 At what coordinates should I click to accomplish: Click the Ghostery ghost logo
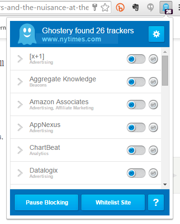tap(27, 34)
